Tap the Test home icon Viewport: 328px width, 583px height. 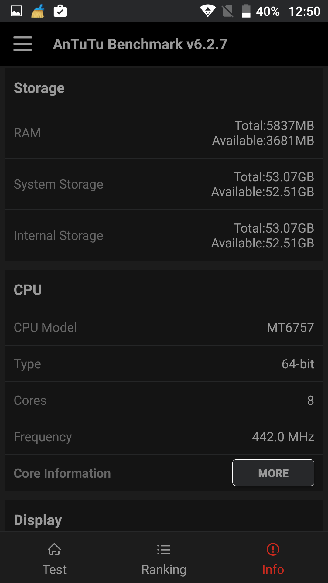point(54,549)
